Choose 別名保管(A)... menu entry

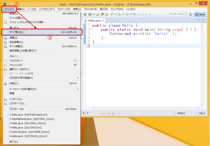coord(42,42)
